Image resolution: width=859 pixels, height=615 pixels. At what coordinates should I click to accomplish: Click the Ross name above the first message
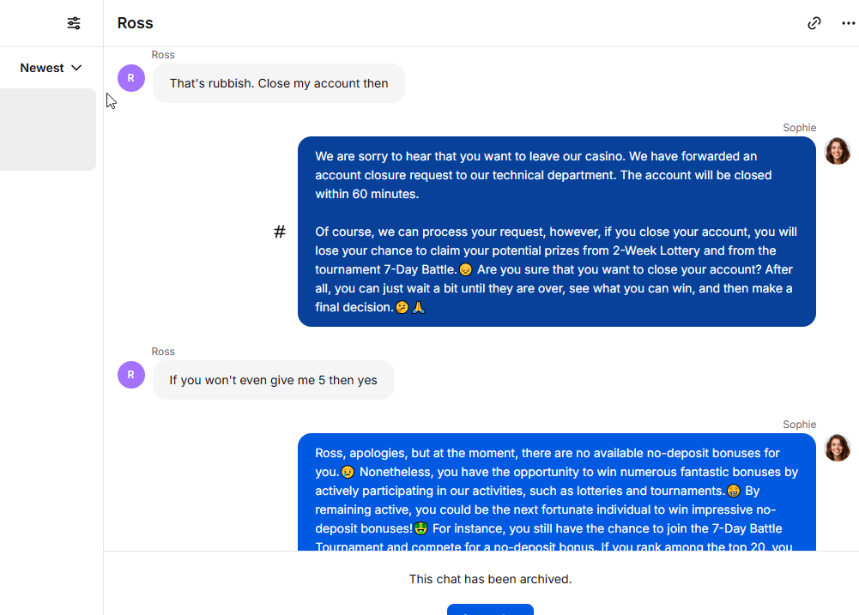pos(163,55)
